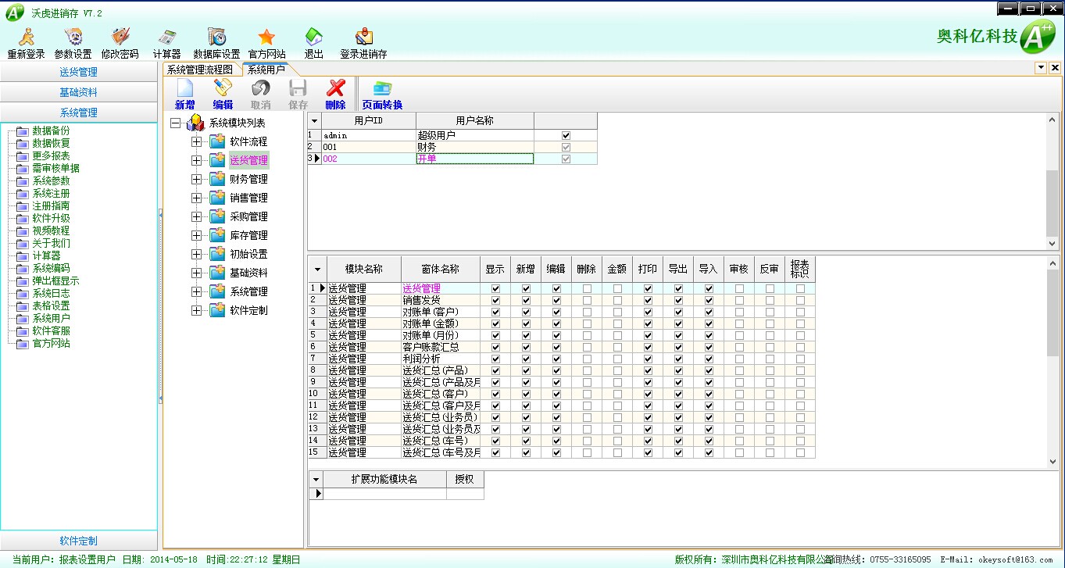1065x568 pixels.
Task: Click the 官方网站 star icon
Action: click(x=266, y=38)
